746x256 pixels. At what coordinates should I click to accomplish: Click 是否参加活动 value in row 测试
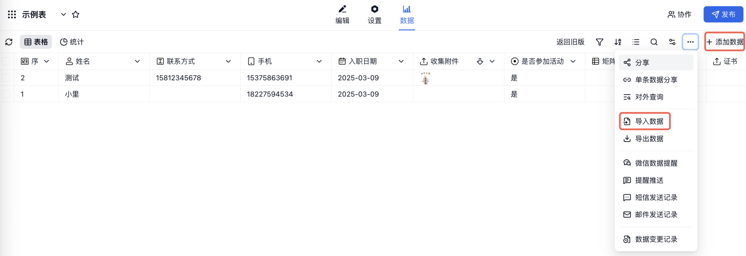pyautogui.click(x=514, y=78)
